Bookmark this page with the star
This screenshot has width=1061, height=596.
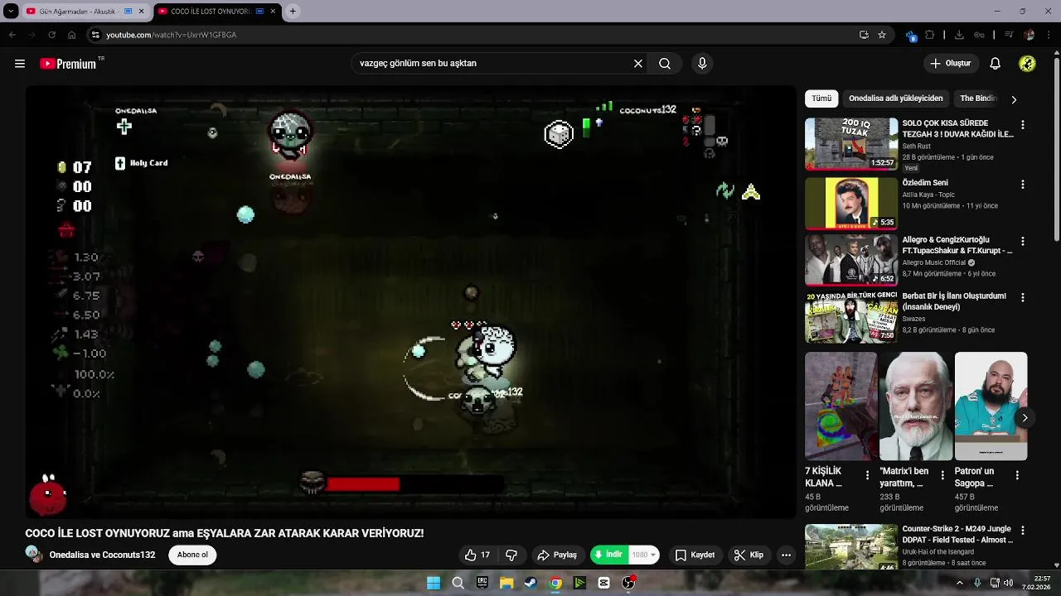click(x=882, y=35)
